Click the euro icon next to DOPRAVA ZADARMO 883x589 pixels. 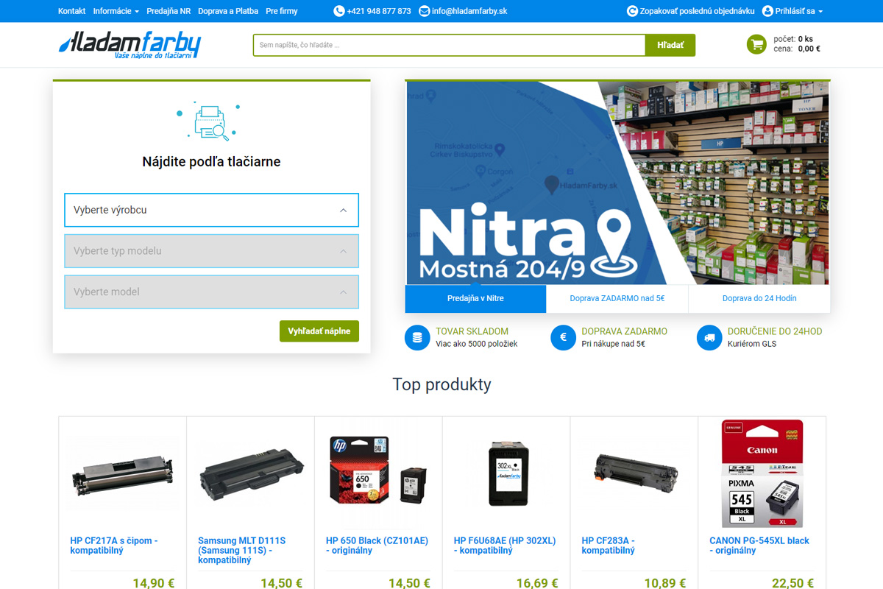pyautogui.click(x=563, y=338)
